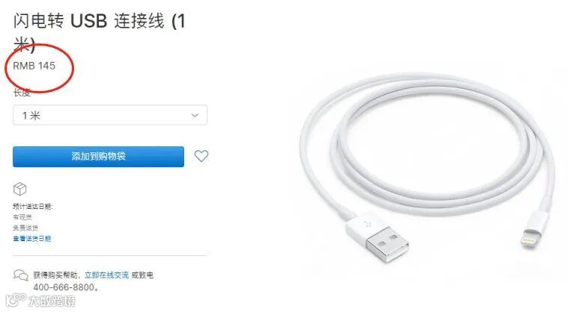Click the phone number 400-666-8800
The image size is (568, 312).
pos(64,287)
